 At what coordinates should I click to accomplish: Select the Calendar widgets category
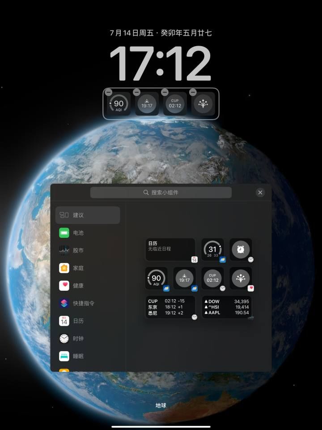(88, 321)
